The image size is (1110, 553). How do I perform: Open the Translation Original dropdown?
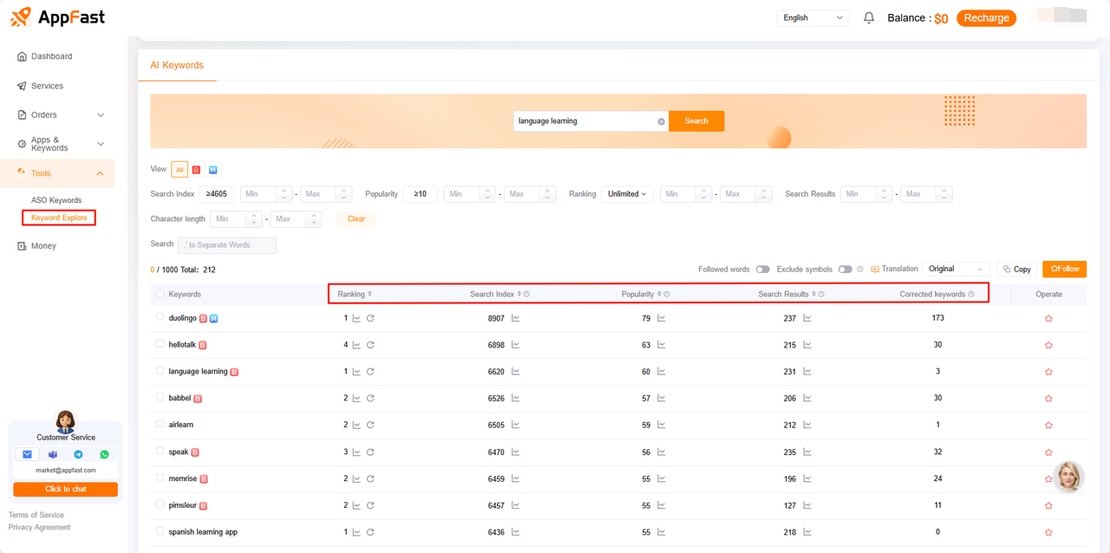coord(956,270)
